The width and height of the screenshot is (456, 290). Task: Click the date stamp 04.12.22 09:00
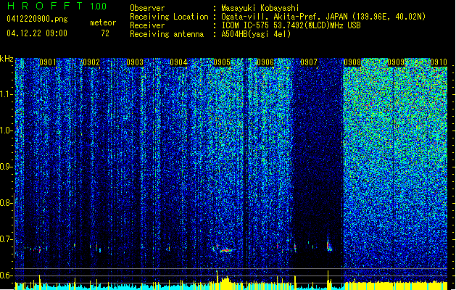pyautogui.click(x=37, y=33)
